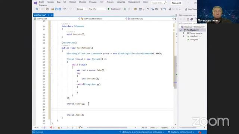The height and width of the screenshot is (134, 239).
Task: Click the open file folder icon
Action: pos(53,9)
